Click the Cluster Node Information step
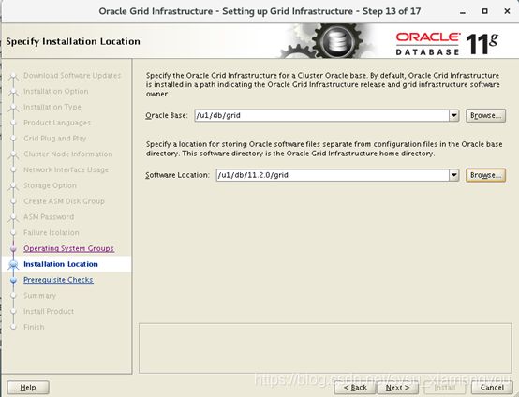The height and width of the screenshot is (397, 519). click(x=67, y=154)
